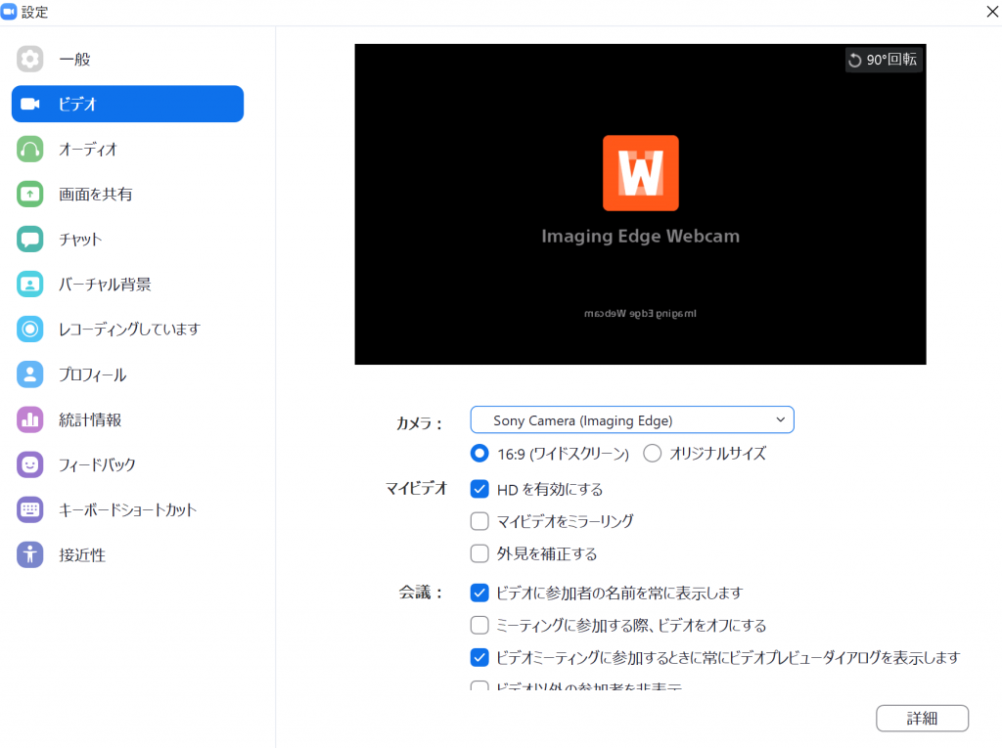Click the Zoom logo in title bar
The width and height of the screenshot is (1002, 748).
click(x=9, y=12)
